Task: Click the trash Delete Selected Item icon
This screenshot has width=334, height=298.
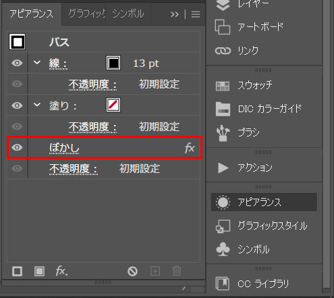Action: point(177,271)
